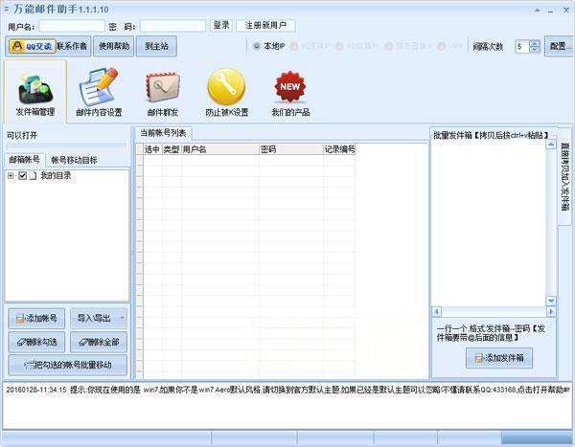Switch to 邮箱帐号 tab
Viewport: 575px width, 447px height.
click(25, 160)
